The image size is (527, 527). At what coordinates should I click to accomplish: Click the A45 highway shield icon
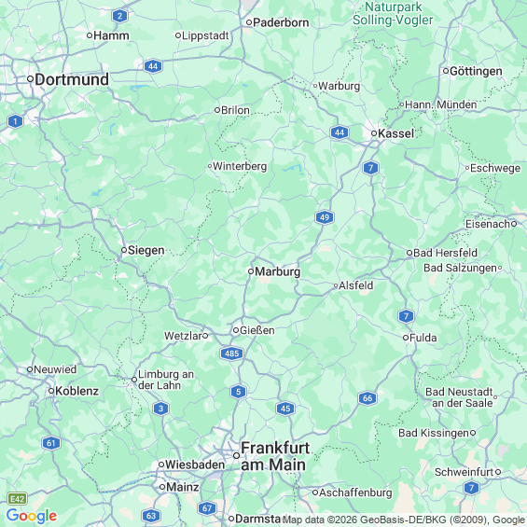[285, 409]
